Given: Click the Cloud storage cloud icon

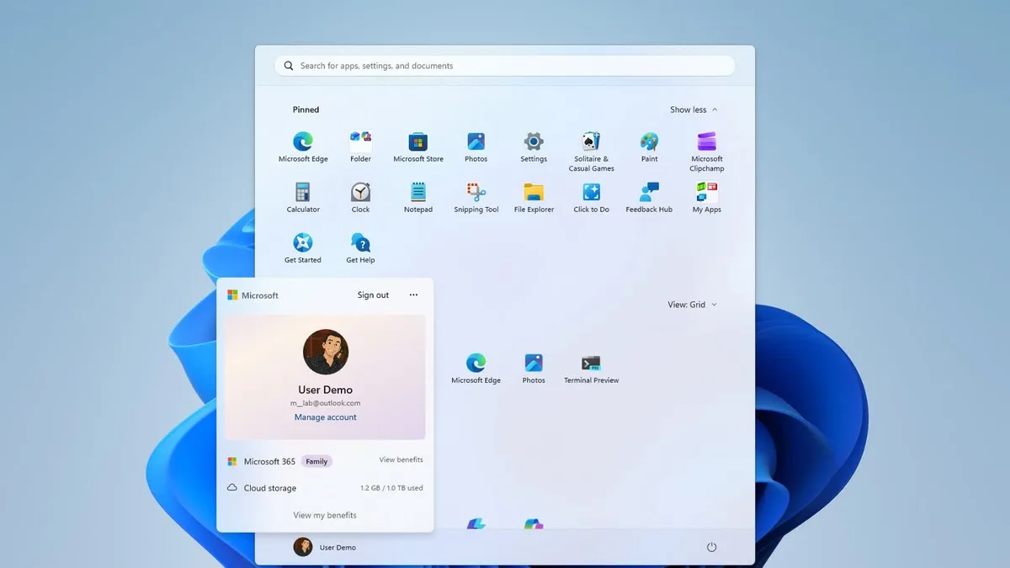Looking at the screenshot, I should pyautogui.click(x=232, y=487).
